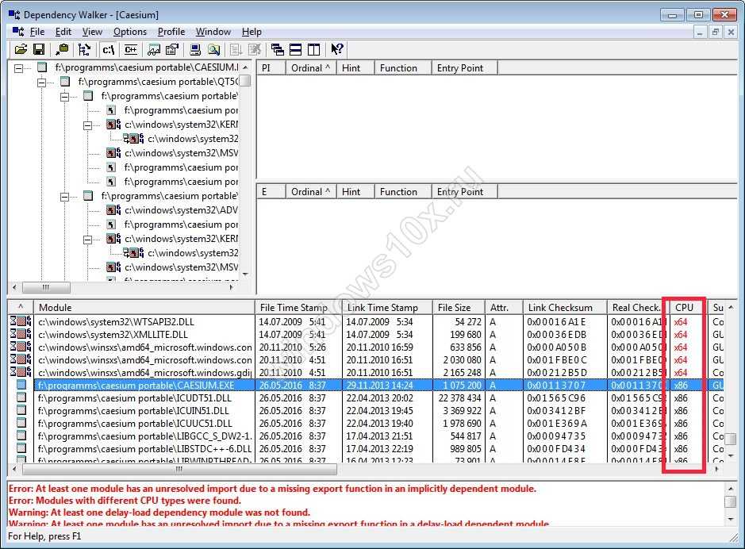Open the Profile menu
Screen dimensions: 745x549
tap(171, 32)
